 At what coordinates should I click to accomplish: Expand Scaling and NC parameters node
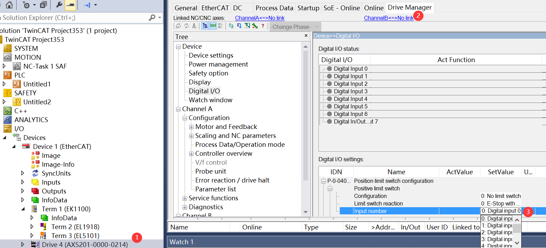191,136
